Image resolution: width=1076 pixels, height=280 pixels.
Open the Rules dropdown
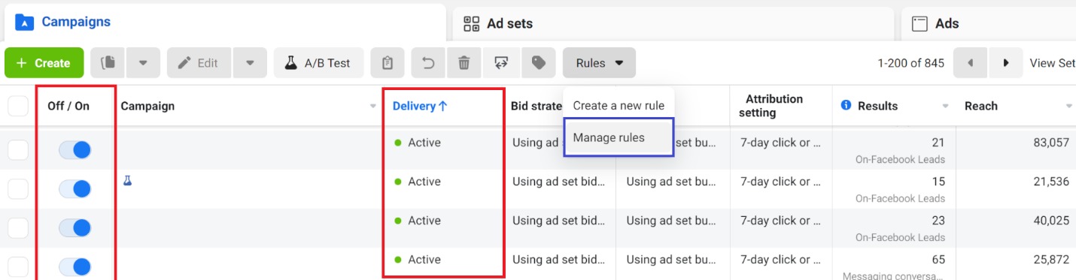click(599, 63)
